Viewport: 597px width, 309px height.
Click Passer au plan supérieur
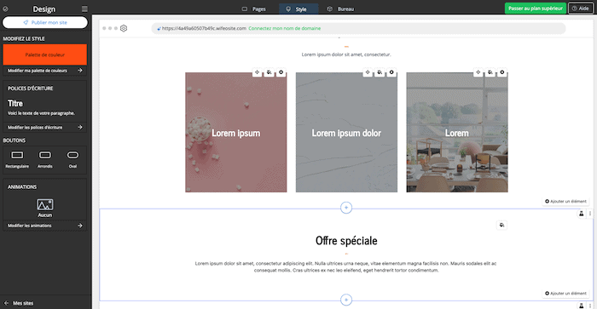[536, 9]
